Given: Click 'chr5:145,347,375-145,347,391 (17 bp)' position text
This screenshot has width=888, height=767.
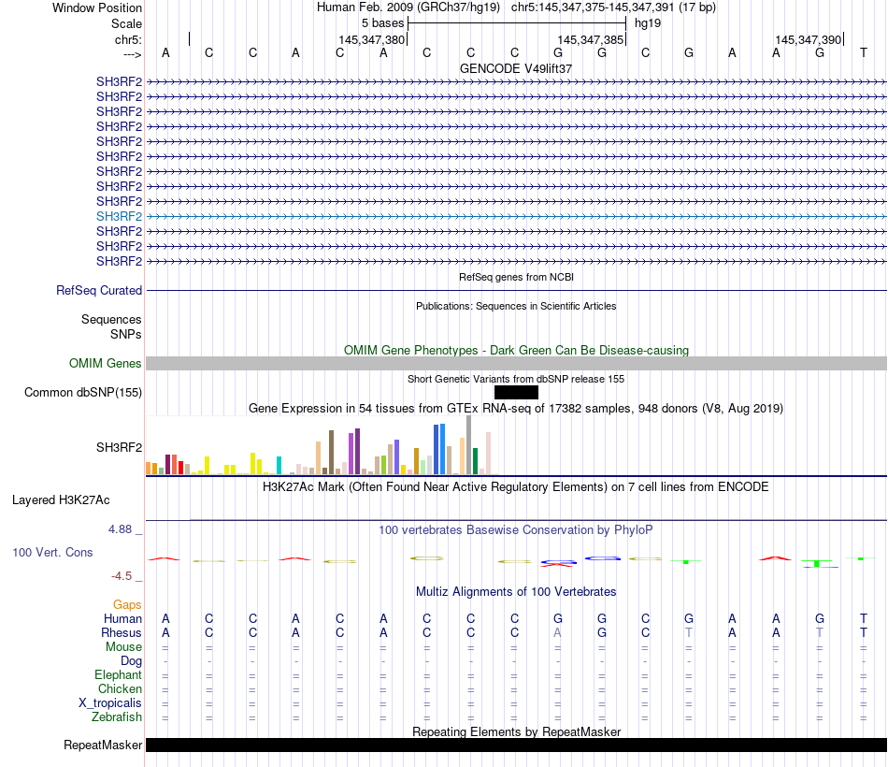Looking at the screenshot, I should point(613,7).
